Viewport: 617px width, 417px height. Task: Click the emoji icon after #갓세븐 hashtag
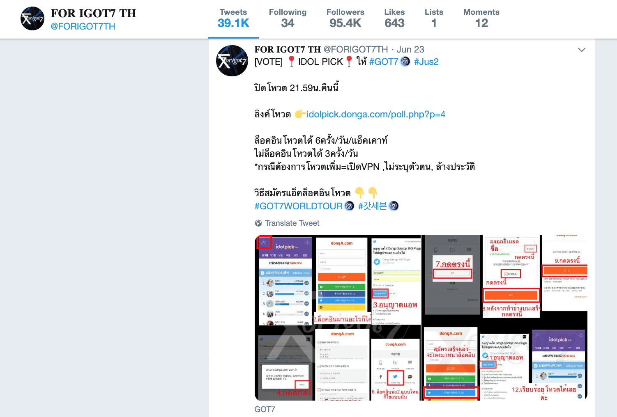394,206
